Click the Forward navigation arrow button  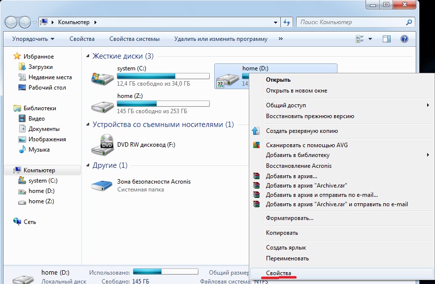click(25, 22)
